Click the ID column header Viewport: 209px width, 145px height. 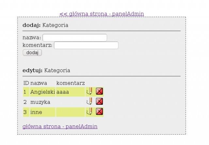click(26, 83)
